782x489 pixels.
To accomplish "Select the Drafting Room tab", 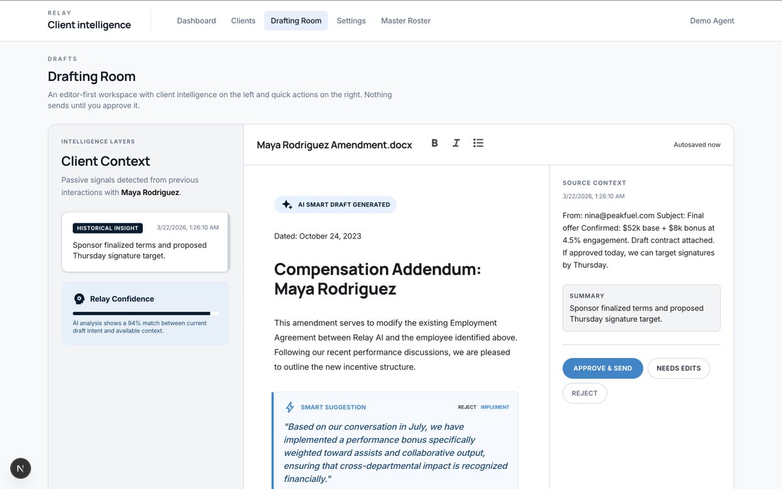I will [296, 21].
